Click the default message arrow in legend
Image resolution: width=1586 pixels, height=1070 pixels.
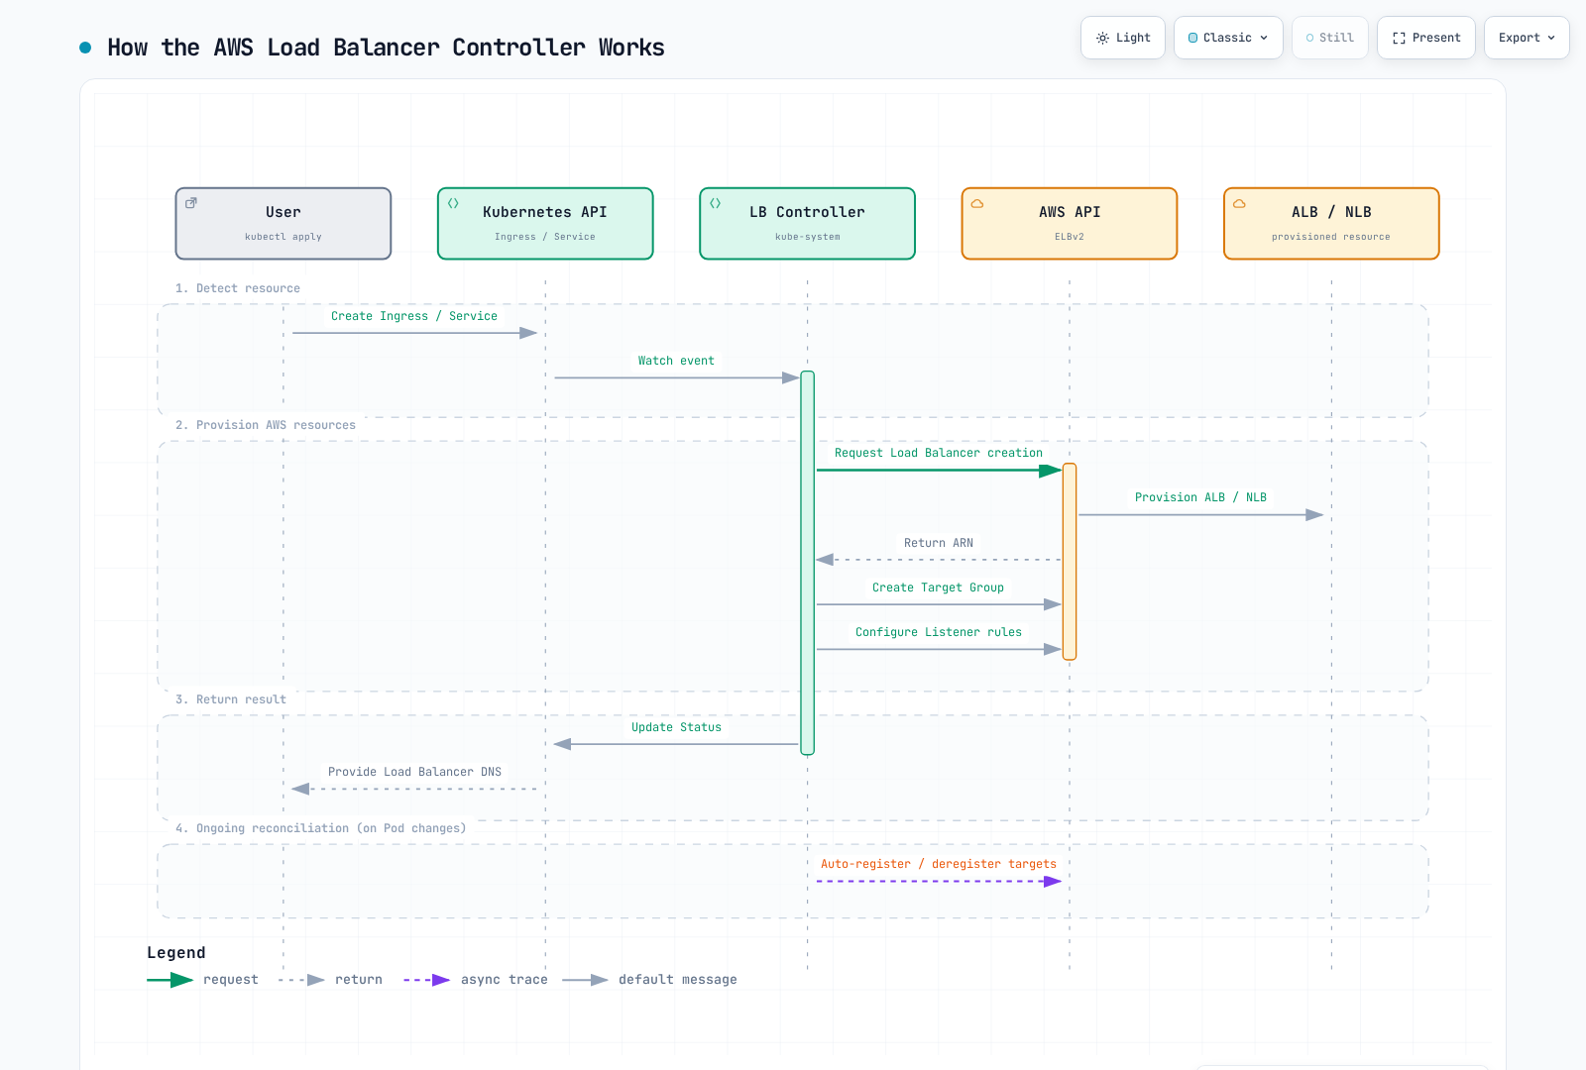coord(585,980)
